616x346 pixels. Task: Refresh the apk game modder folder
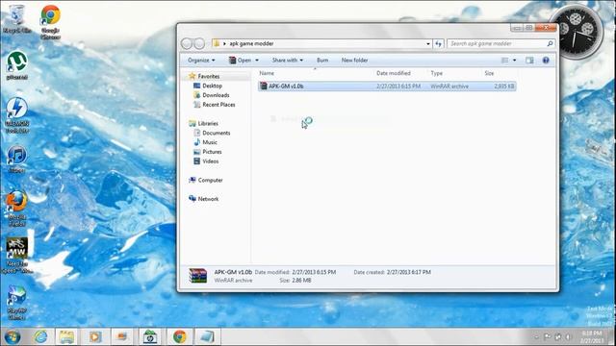click(x=439, y=43)
